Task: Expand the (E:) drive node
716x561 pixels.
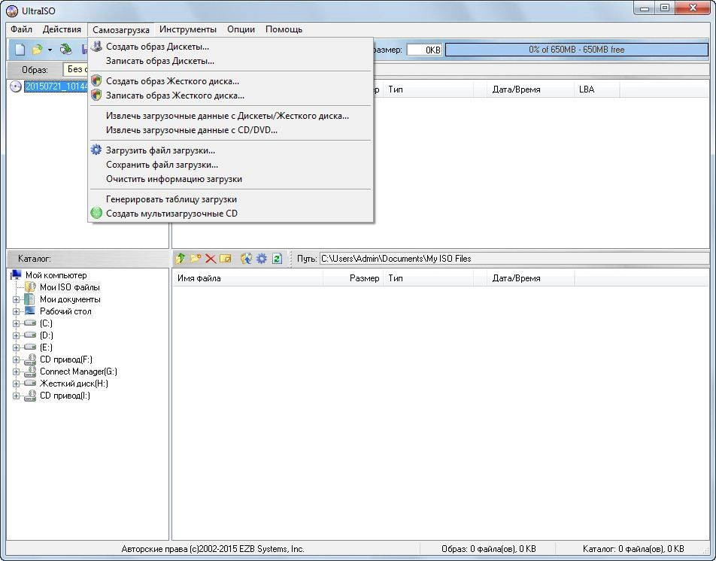Action: [x=16, y=348]
